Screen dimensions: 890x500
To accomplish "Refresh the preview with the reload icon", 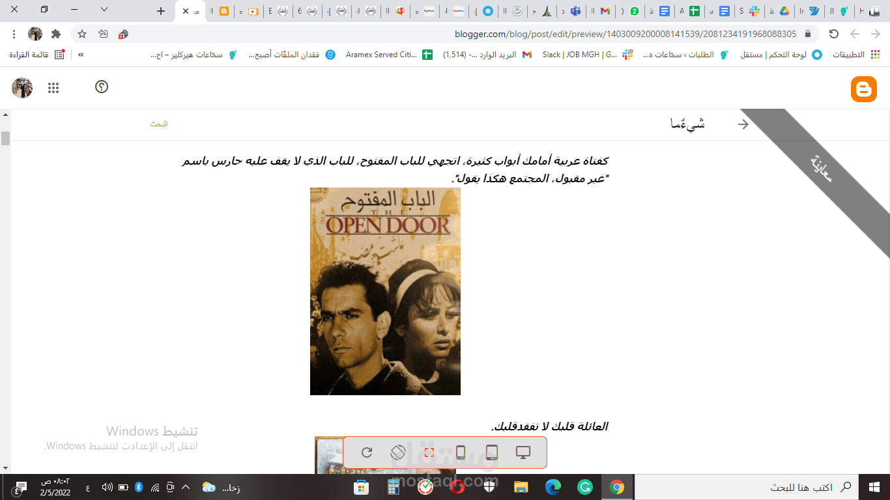I will point(367,452).
